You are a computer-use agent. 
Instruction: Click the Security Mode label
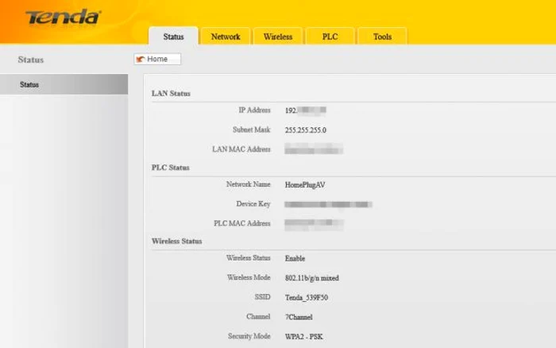[x=249, y=336]
